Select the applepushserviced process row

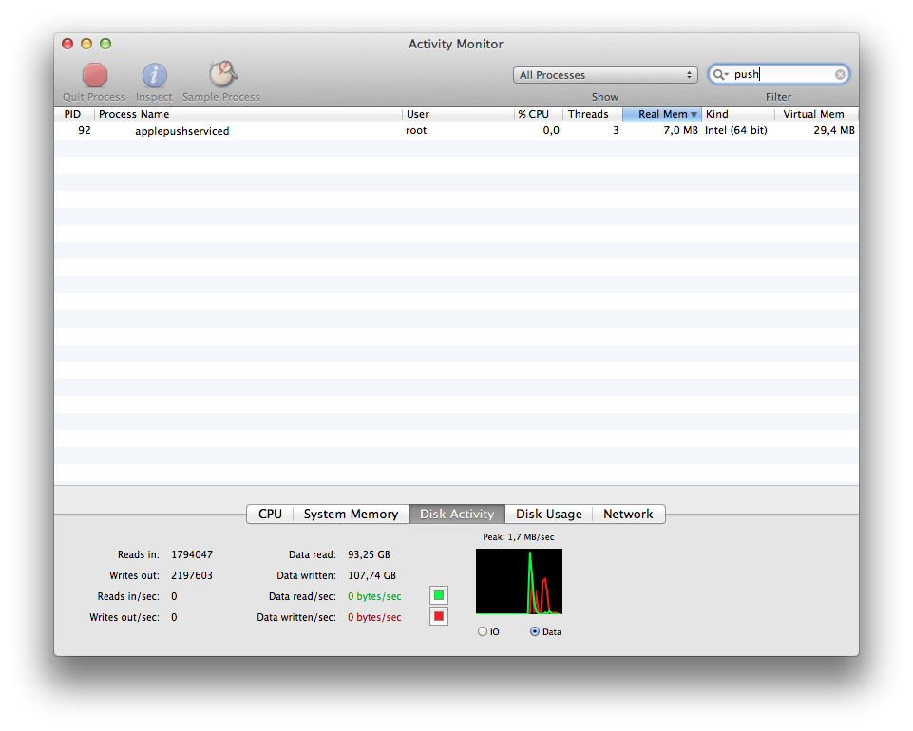coord(456,130)
